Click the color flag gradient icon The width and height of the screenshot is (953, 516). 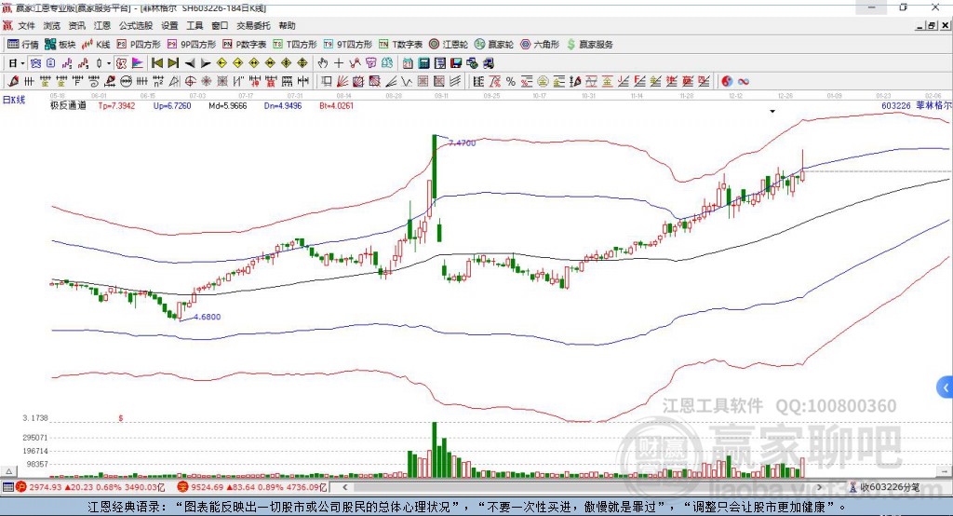[x=138, y=63]
